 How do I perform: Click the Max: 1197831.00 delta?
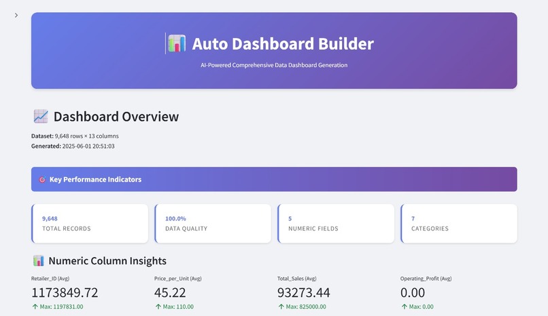click(x=61, y=307)
